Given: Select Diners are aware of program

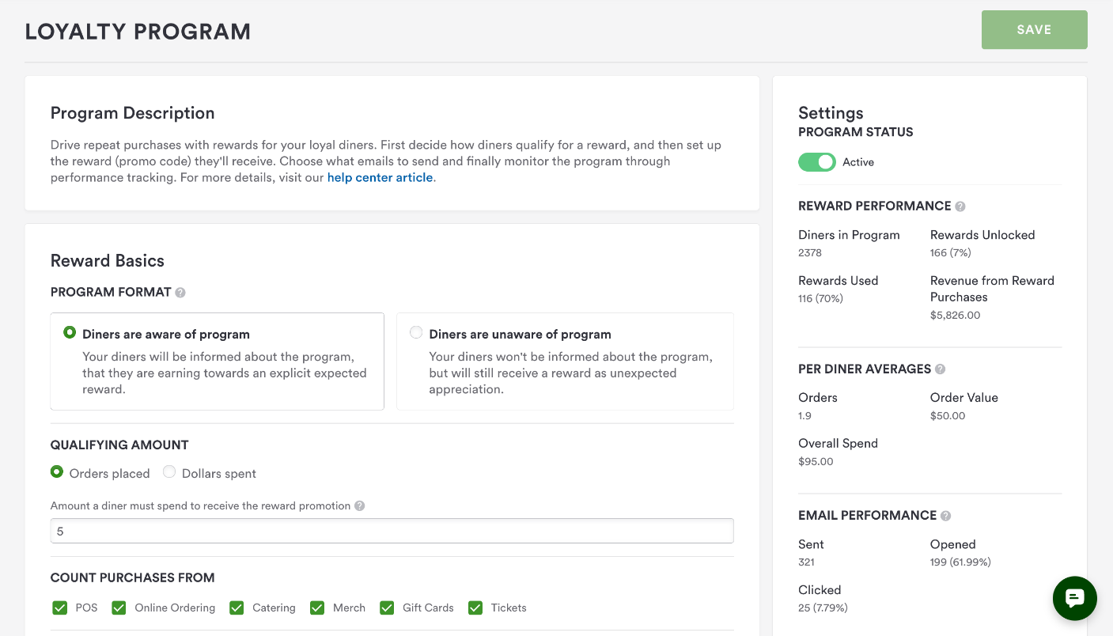Looking at the screenshot, I should (x=70, y=333).
